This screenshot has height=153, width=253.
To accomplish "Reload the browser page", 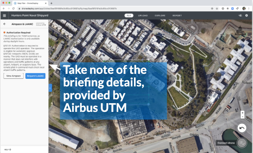I will click(13, 8).
